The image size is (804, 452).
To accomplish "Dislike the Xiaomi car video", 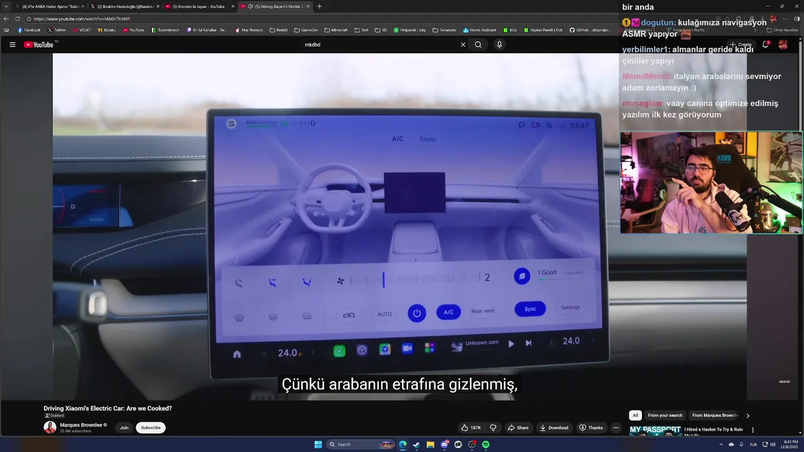I will [x=493, y=428].
